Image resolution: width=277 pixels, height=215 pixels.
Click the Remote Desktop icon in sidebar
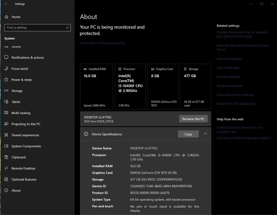pyautogui.click(x=6, y=168)
